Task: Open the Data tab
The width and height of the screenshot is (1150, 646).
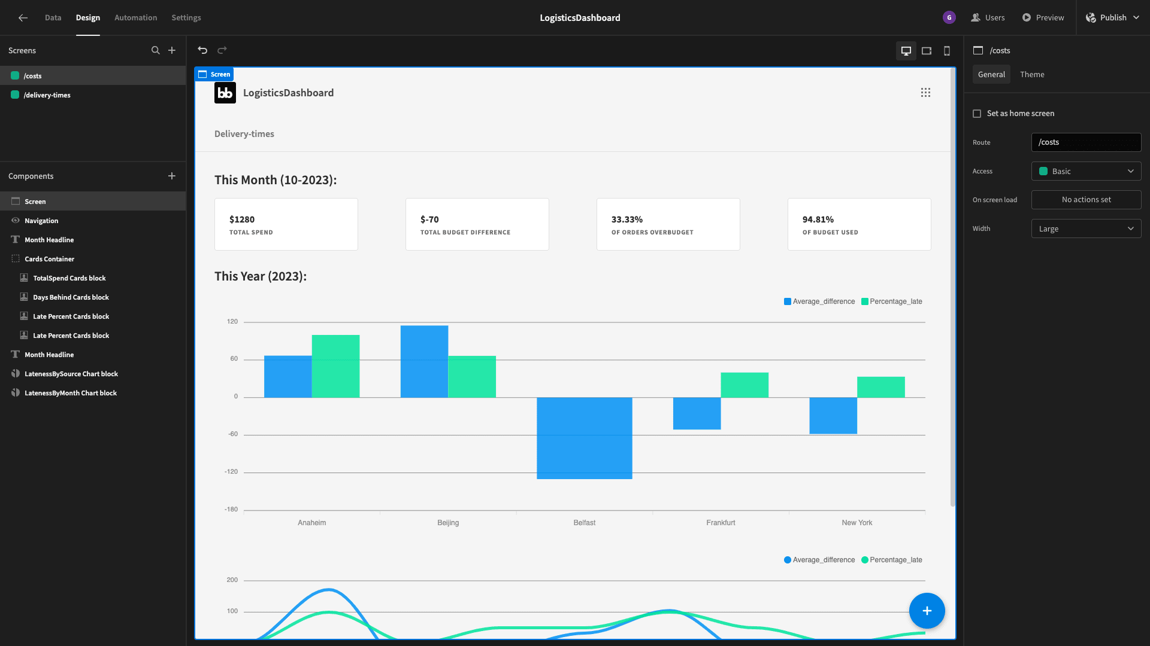Action: (53, 18)
